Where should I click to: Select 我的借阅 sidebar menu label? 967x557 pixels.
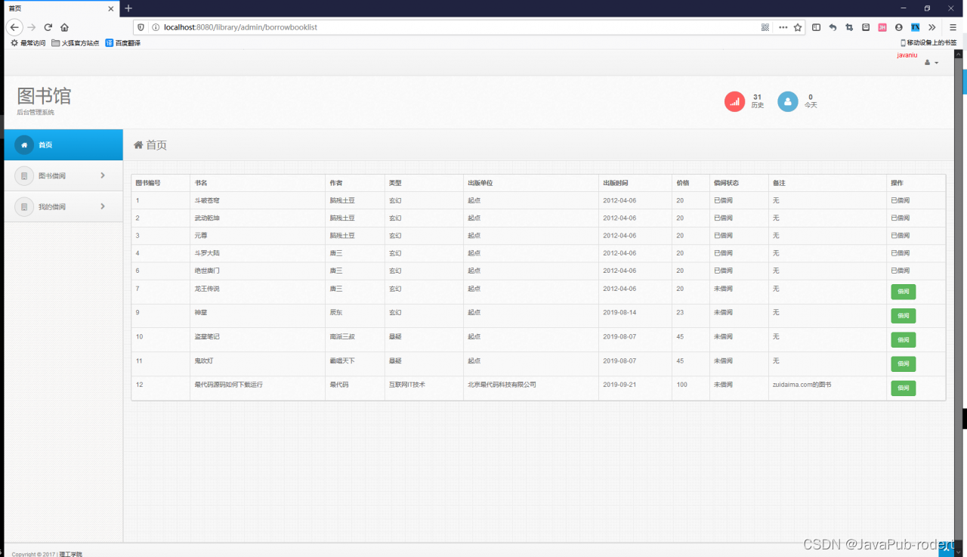[x=52, y=207]
